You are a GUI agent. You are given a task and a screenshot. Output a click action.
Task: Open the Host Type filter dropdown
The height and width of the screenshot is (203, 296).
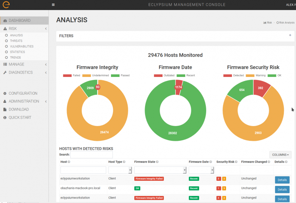130,170
